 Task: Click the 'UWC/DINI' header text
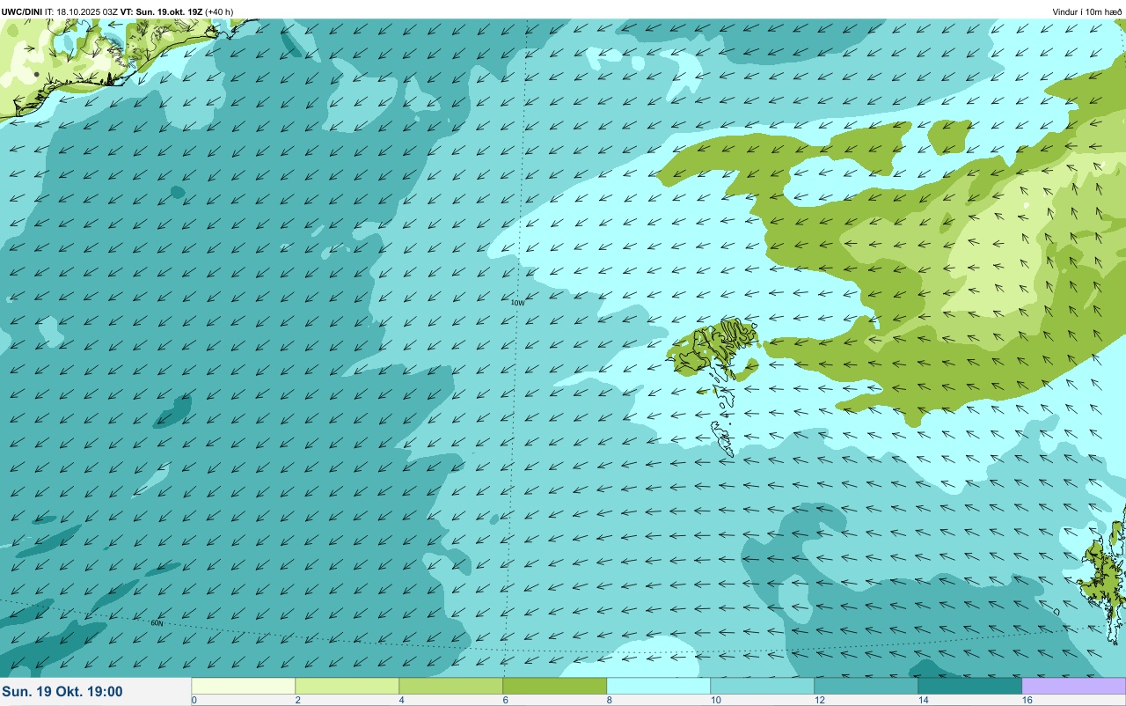coord(22,11)
